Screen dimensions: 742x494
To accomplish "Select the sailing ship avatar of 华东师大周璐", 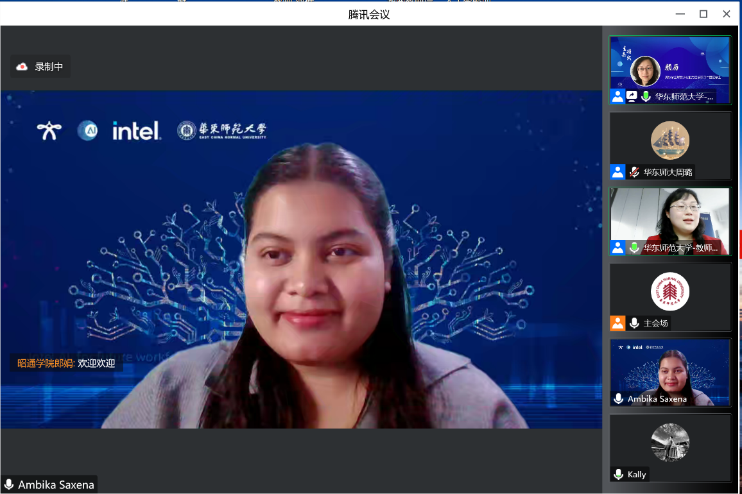I will [x=669, y=141].
